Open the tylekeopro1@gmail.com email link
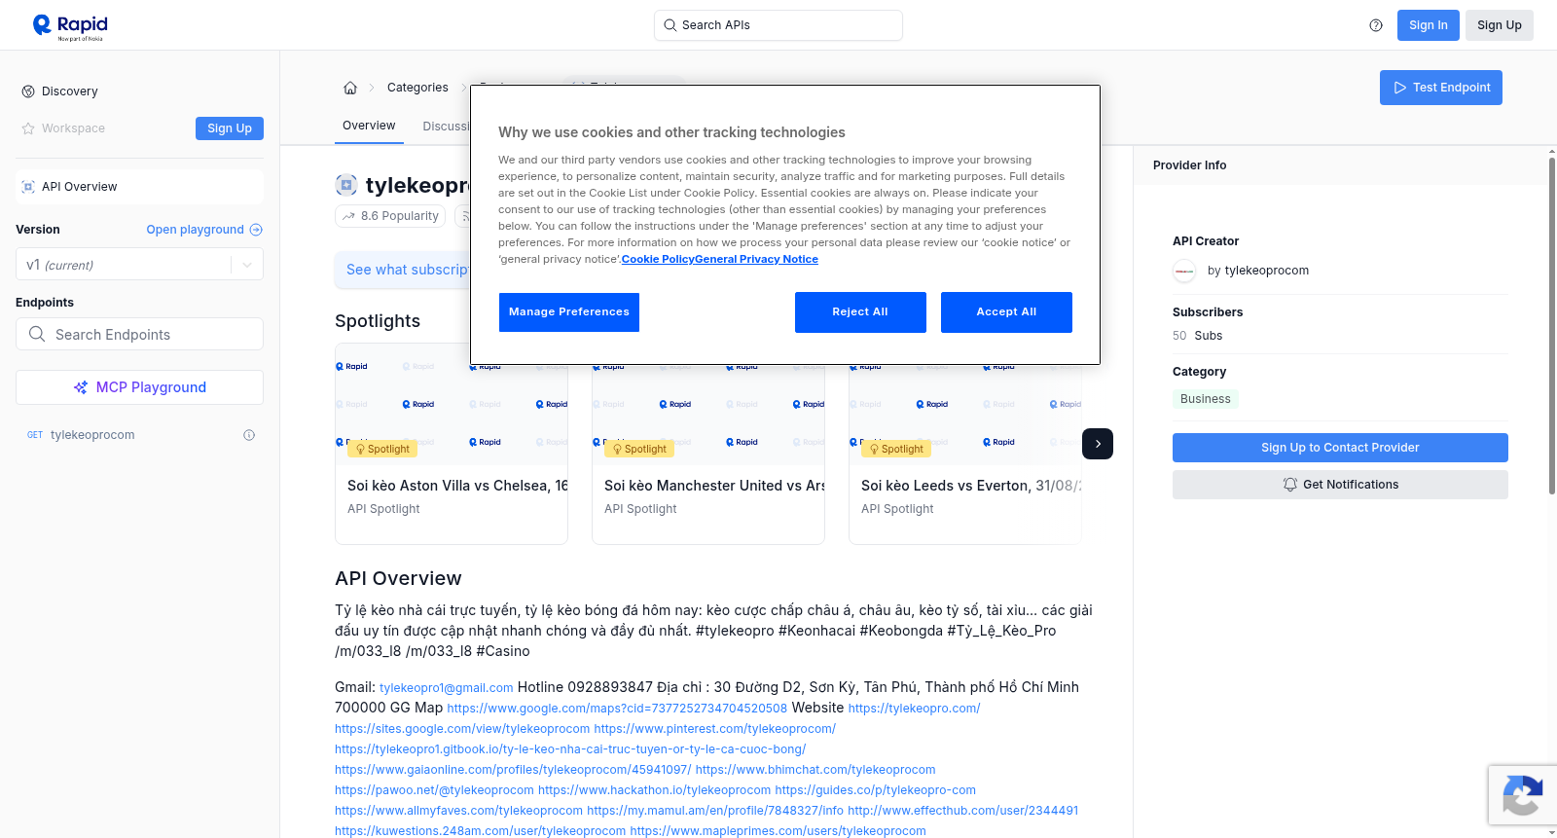Screen dimensions: 1557x838 [x=447, y=688]
